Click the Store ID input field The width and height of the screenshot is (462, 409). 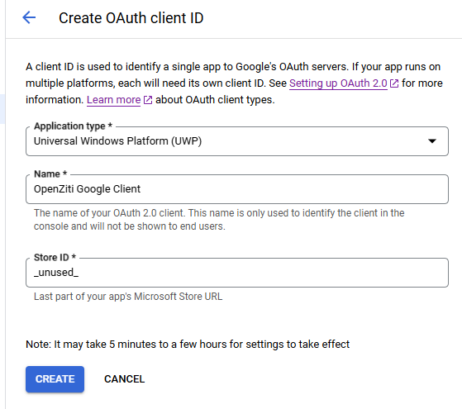[237, 273]
